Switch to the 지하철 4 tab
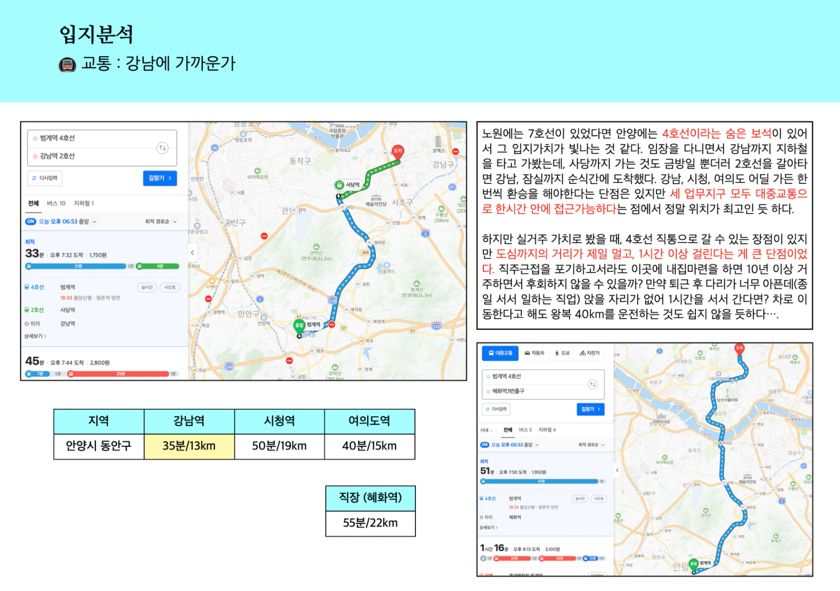The height and width of the screenshot is (591, 840). coord(547,430)
